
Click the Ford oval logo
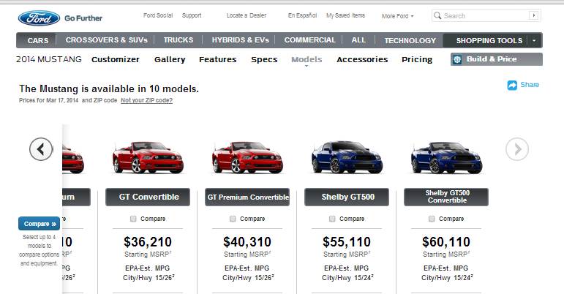coord(39,18)
